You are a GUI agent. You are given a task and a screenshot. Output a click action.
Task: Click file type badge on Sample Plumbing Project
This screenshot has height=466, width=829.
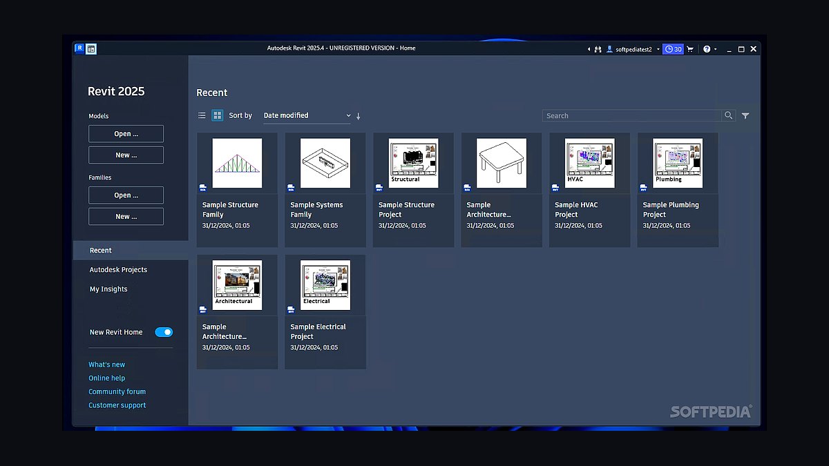click(644, 188)
